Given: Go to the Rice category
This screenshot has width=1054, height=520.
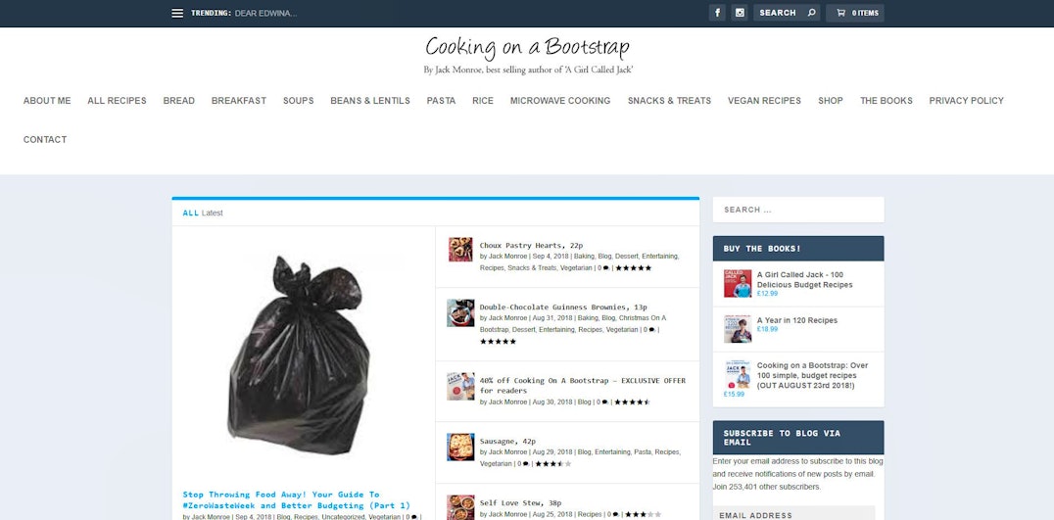Looking at the screenshot, I should point(483,101).
